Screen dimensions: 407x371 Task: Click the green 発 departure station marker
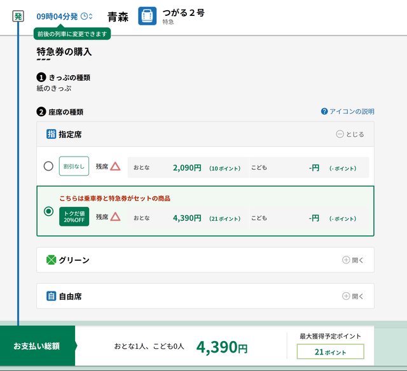click(x=18, y=16)
